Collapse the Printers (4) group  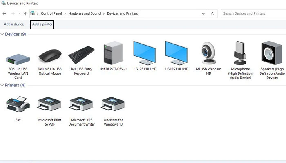pos(2,85)
